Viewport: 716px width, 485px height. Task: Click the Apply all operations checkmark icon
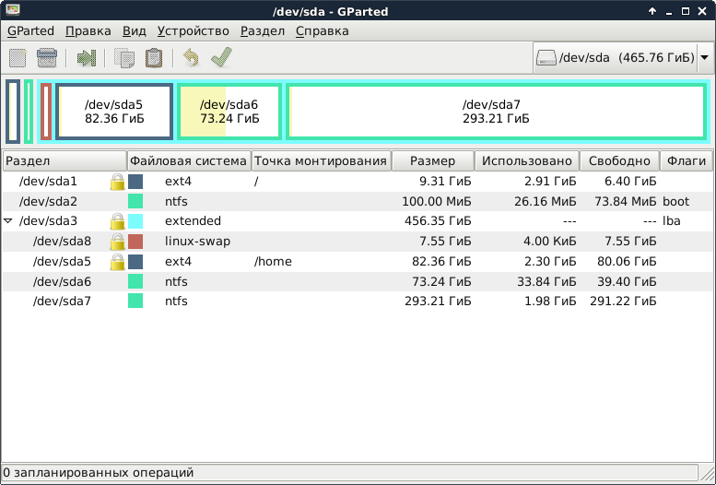point(220,58)
